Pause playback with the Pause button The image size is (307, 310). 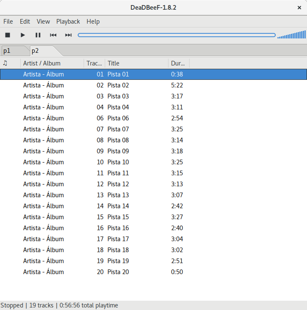click(x=38, y=35)
